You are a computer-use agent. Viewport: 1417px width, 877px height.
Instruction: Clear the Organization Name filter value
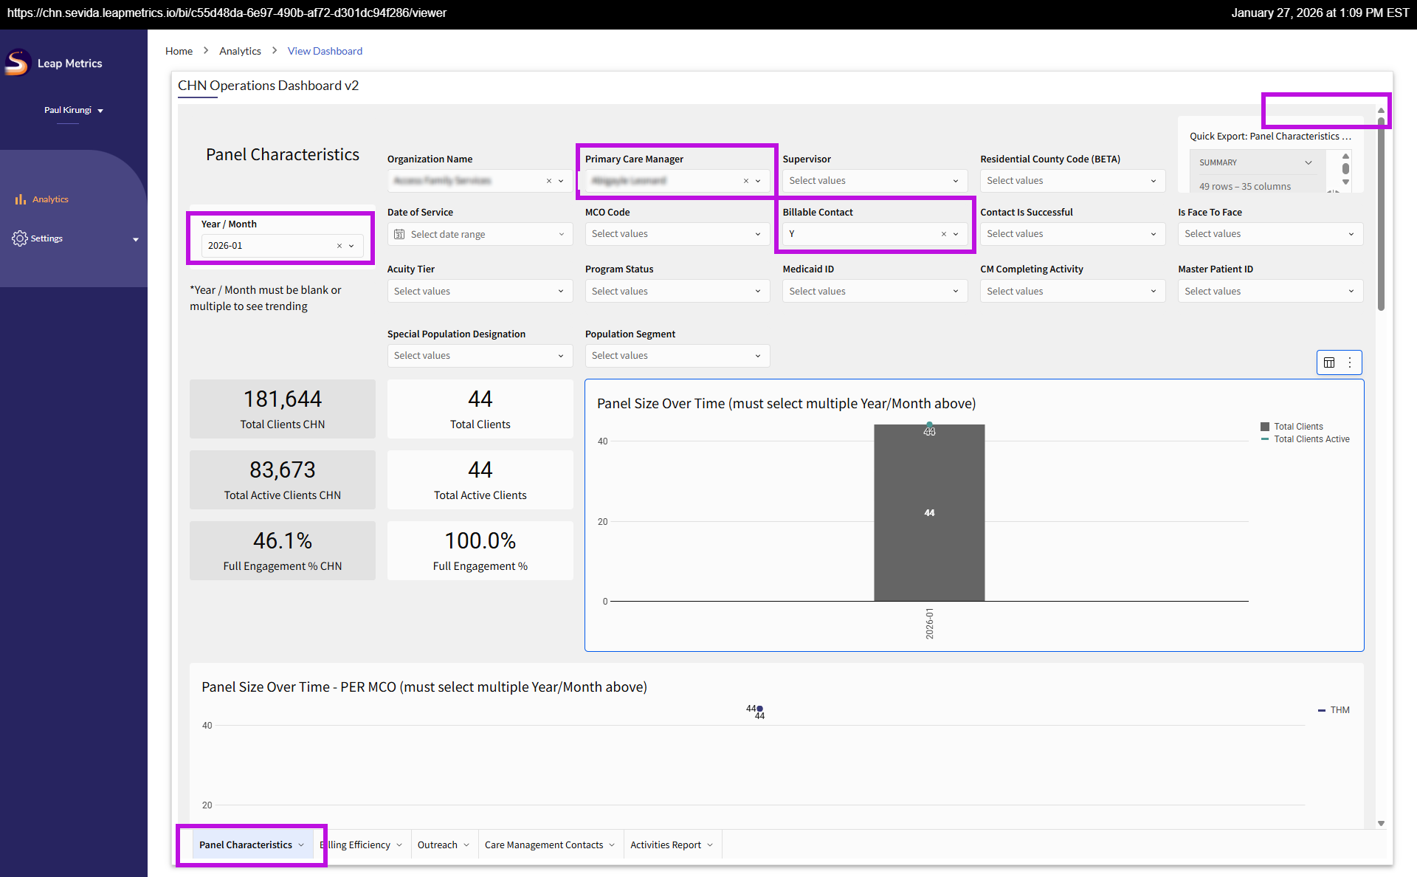(x=548, y=181)
